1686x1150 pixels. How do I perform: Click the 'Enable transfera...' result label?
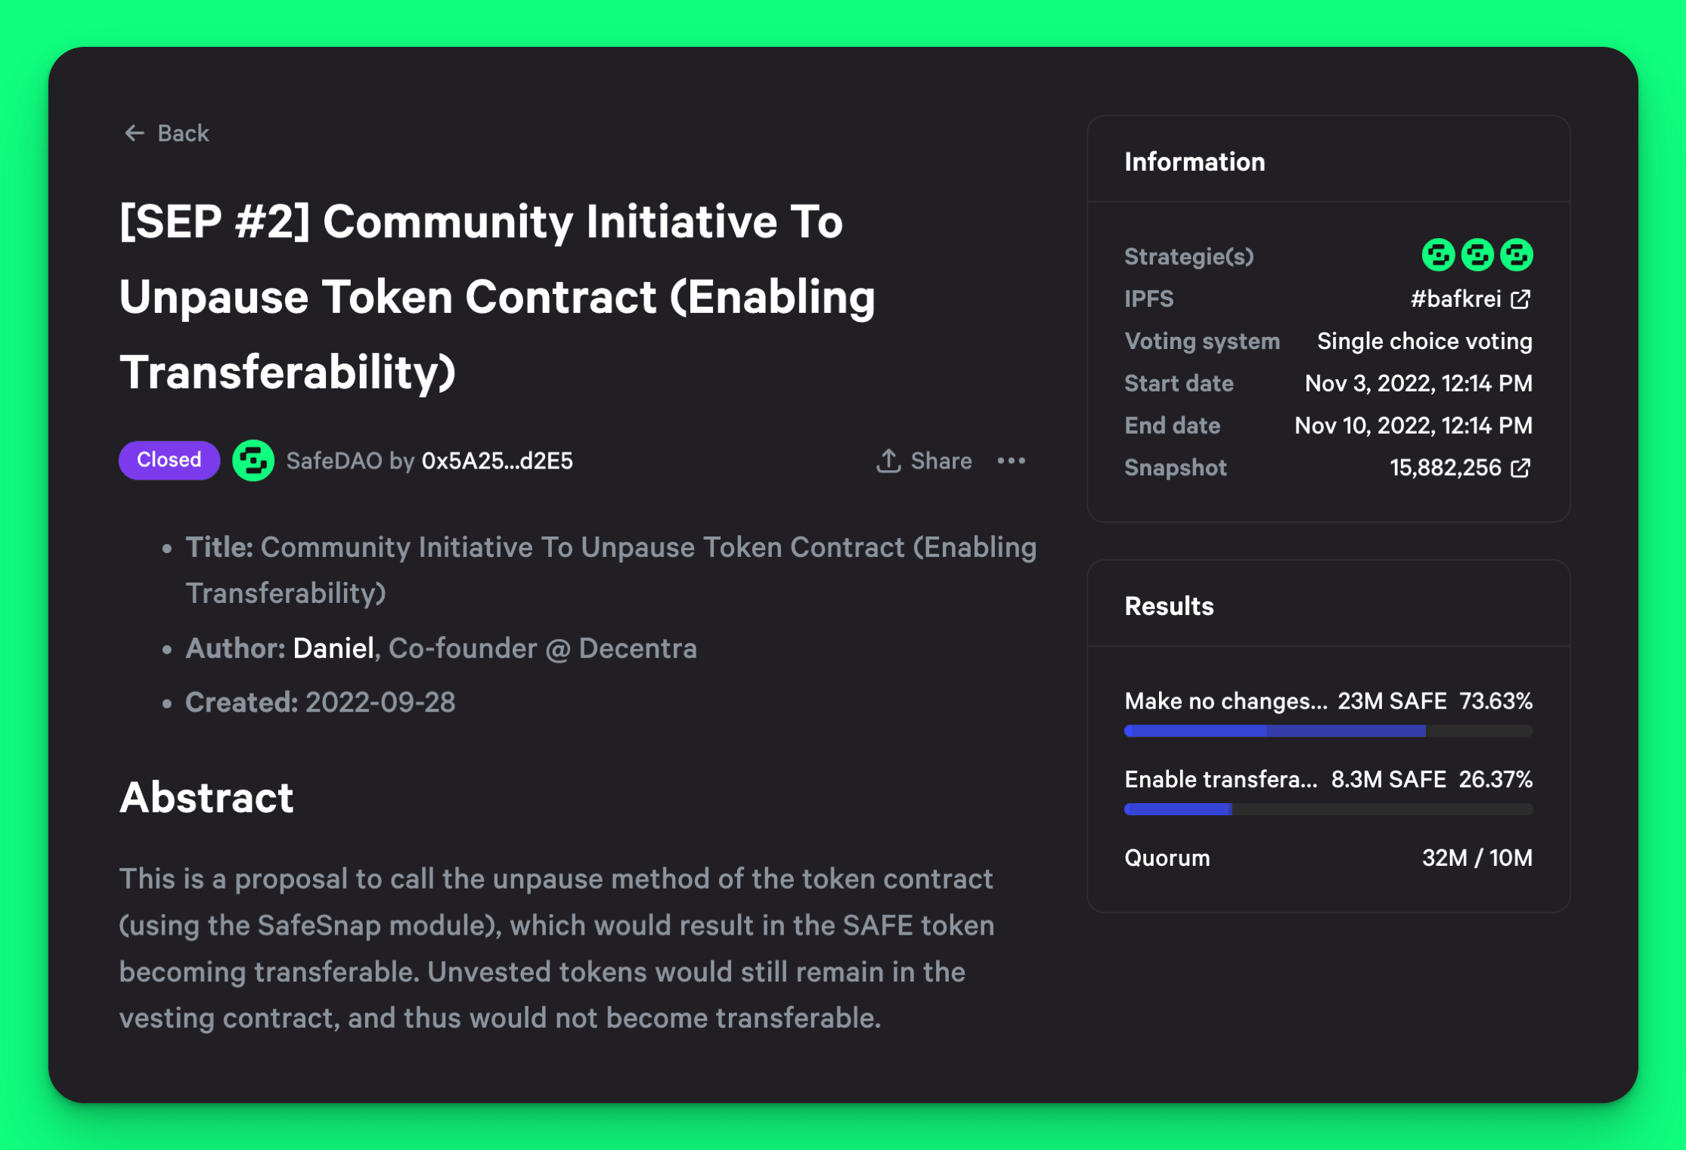(1221, 779)
